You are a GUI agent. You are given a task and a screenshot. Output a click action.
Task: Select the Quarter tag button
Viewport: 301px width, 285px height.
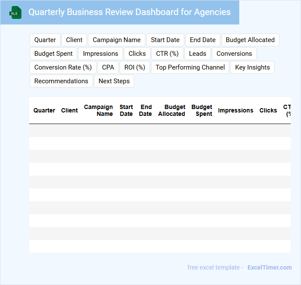45,40
